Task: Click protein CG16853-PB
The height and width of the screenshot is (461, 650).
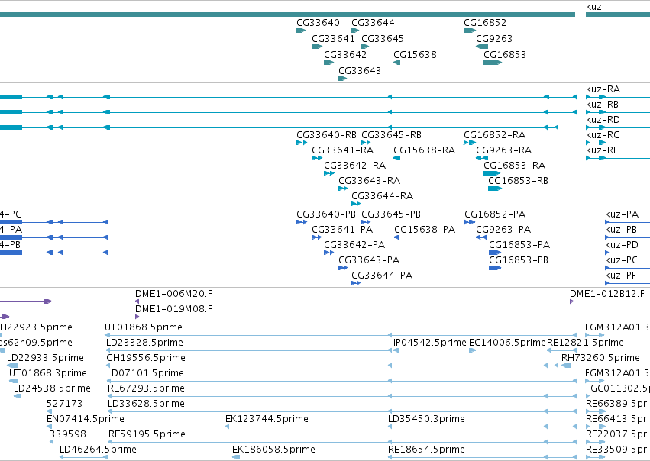Action: [519, 260]
